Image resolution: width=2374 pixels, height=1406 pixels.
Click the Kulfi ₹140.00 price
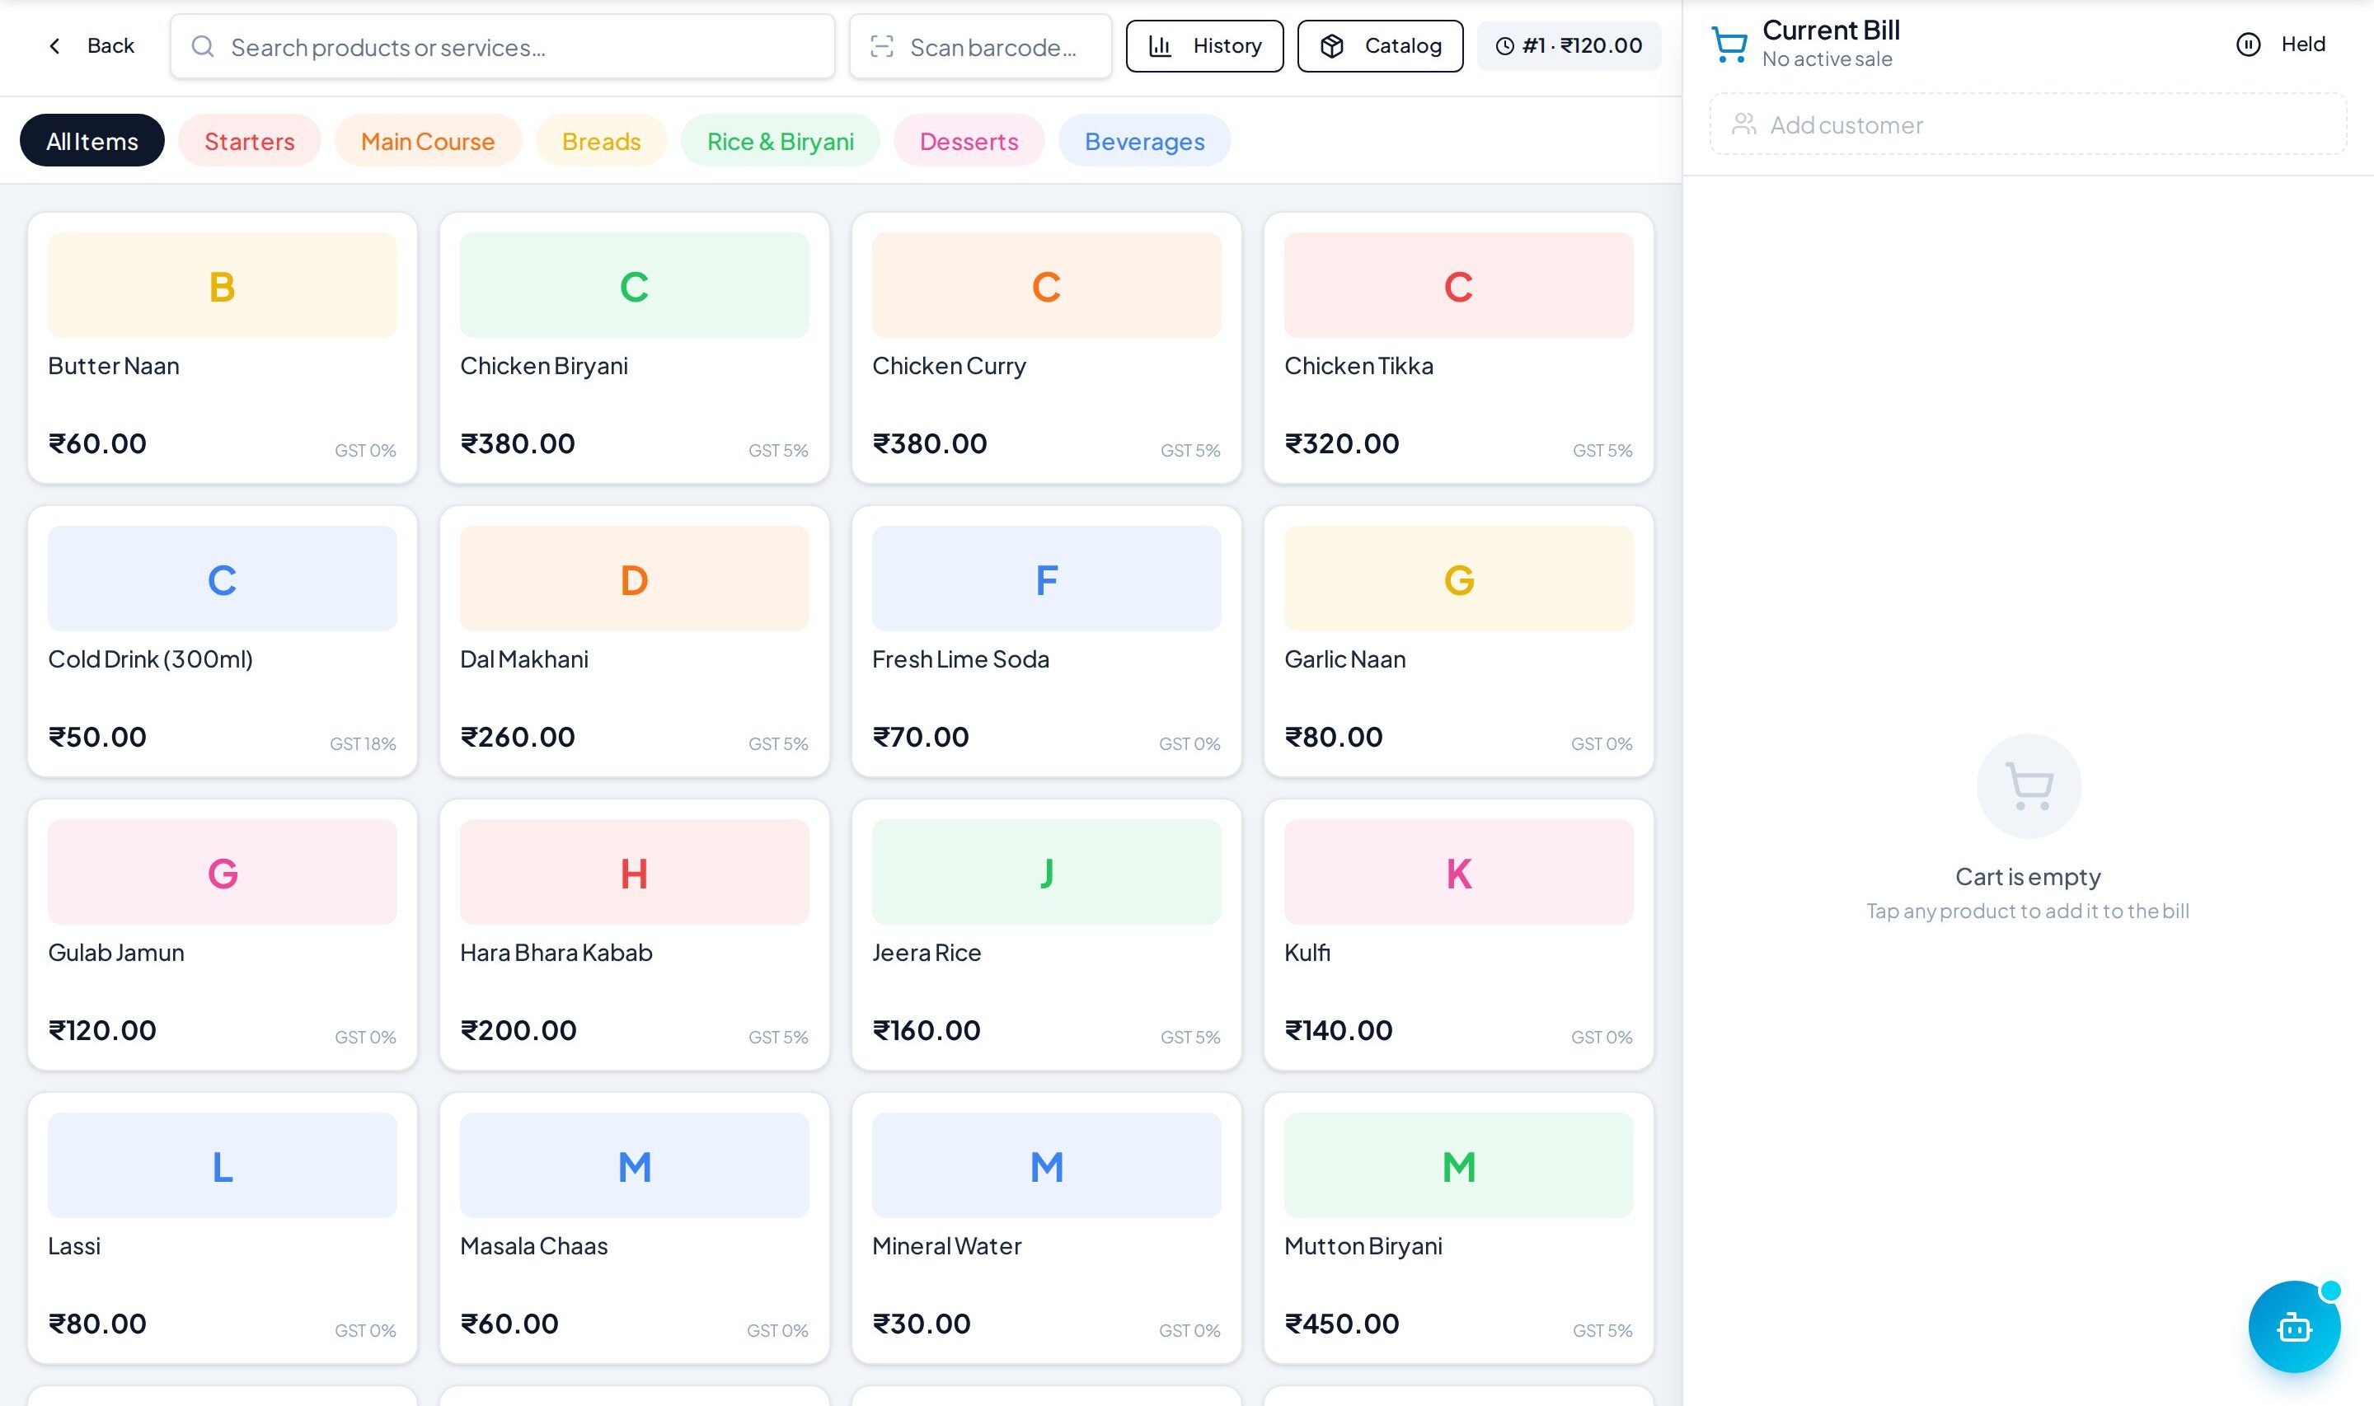coord(1339,1030)
